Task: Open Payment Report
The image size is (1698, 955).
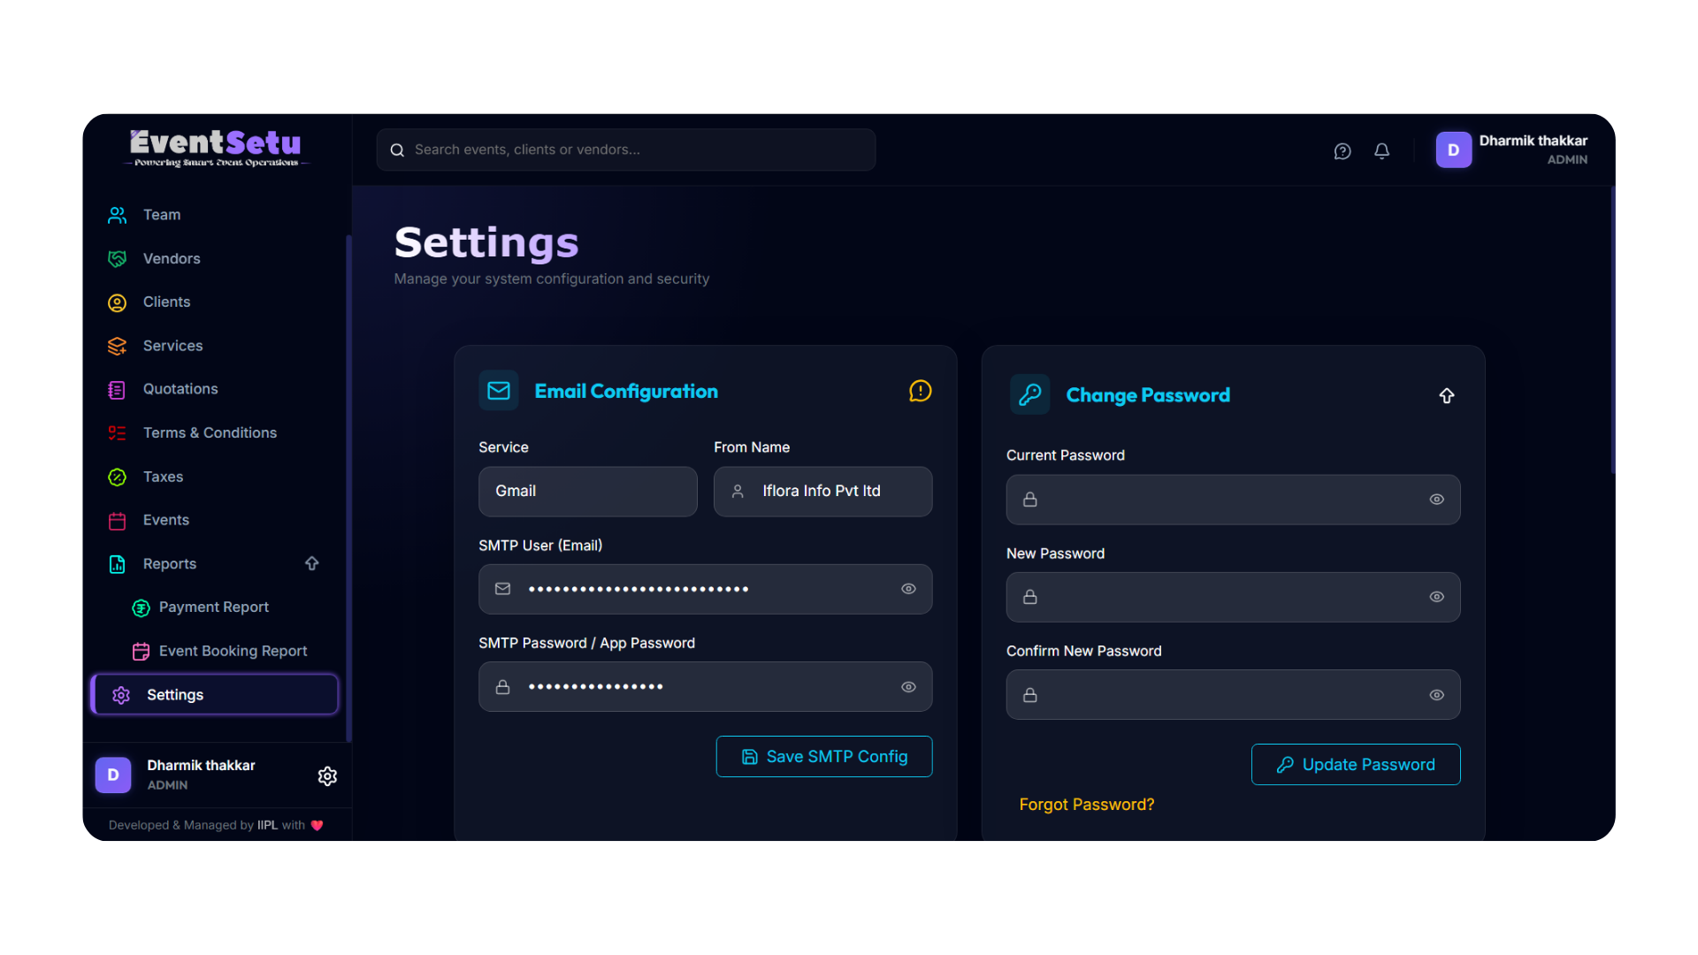Action: tap(215, 607)
